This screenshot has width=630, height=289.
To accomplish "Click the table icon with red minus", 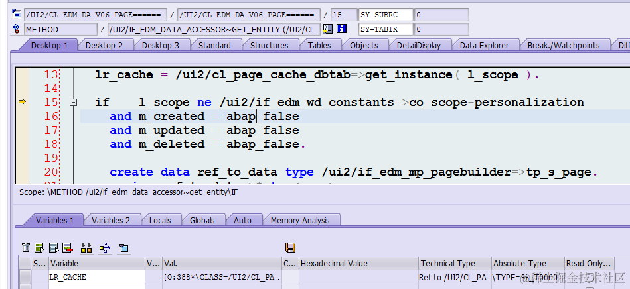I will [x=68, y=248].
